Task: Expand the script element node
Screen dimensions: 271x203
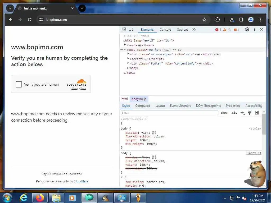Action: (x=128, y=59)
